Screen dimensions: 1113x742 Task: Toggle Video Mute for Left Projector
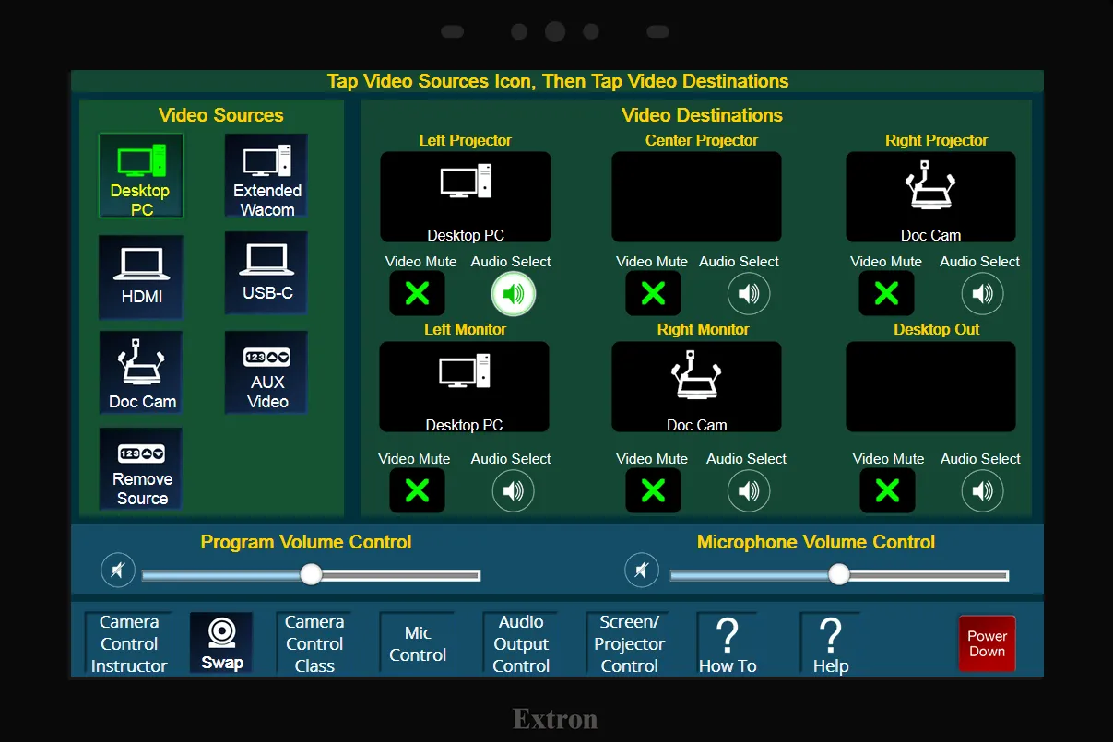coord(417,294)
